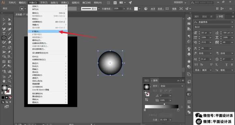
Task: Select the Ellipse tool
Action: (4, 38)
